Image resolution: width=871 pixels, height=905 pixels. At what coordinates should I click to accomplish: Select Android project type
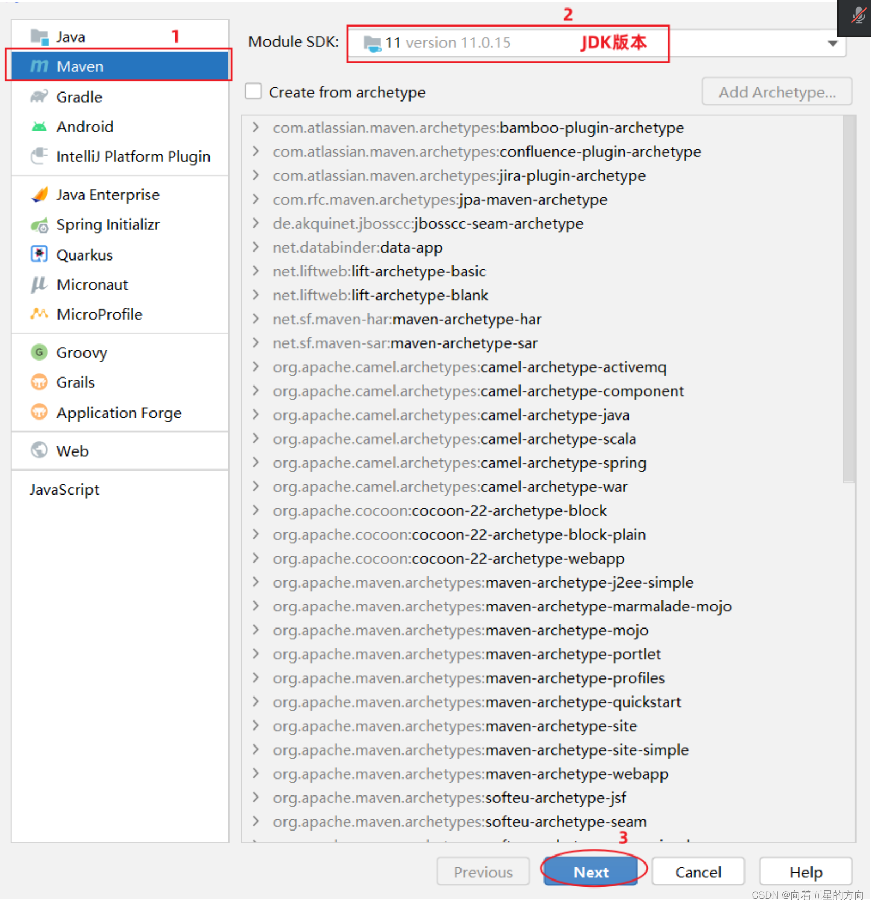point(120,127)
